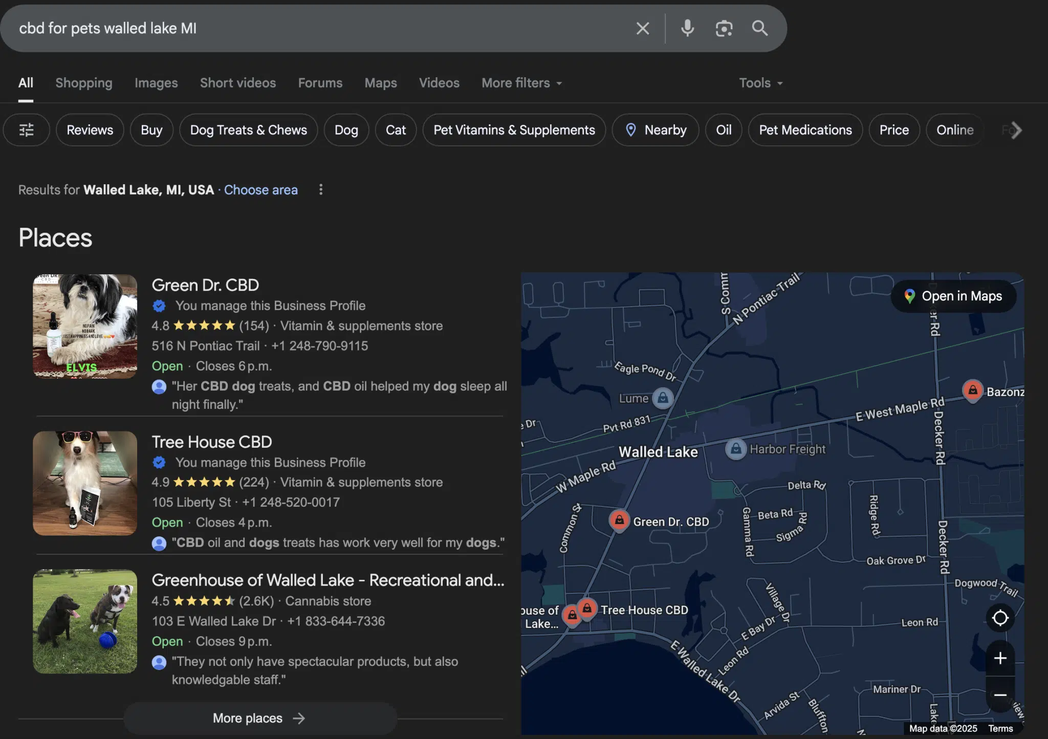Open the Terms link on the map
This screenshot has height=739, width=1048.
(x=1000, y=728)
